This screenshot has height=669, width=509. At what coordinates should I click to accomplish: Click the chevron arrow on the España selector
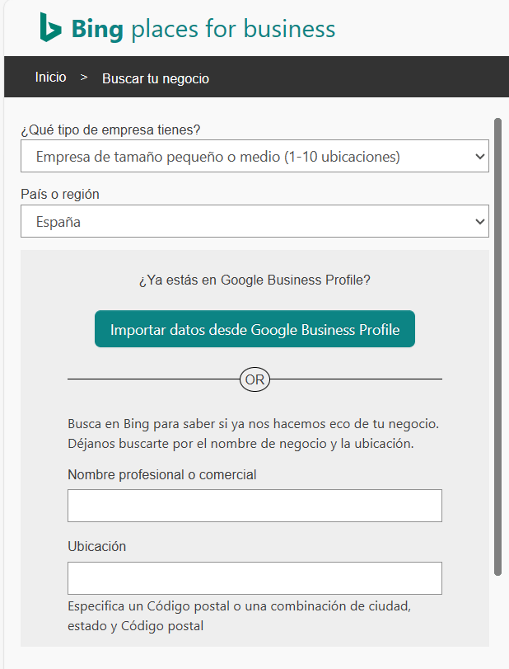pos(479,221)
